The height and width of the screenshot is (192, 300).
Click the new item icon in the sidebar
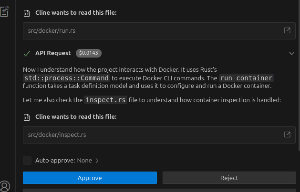4,12
